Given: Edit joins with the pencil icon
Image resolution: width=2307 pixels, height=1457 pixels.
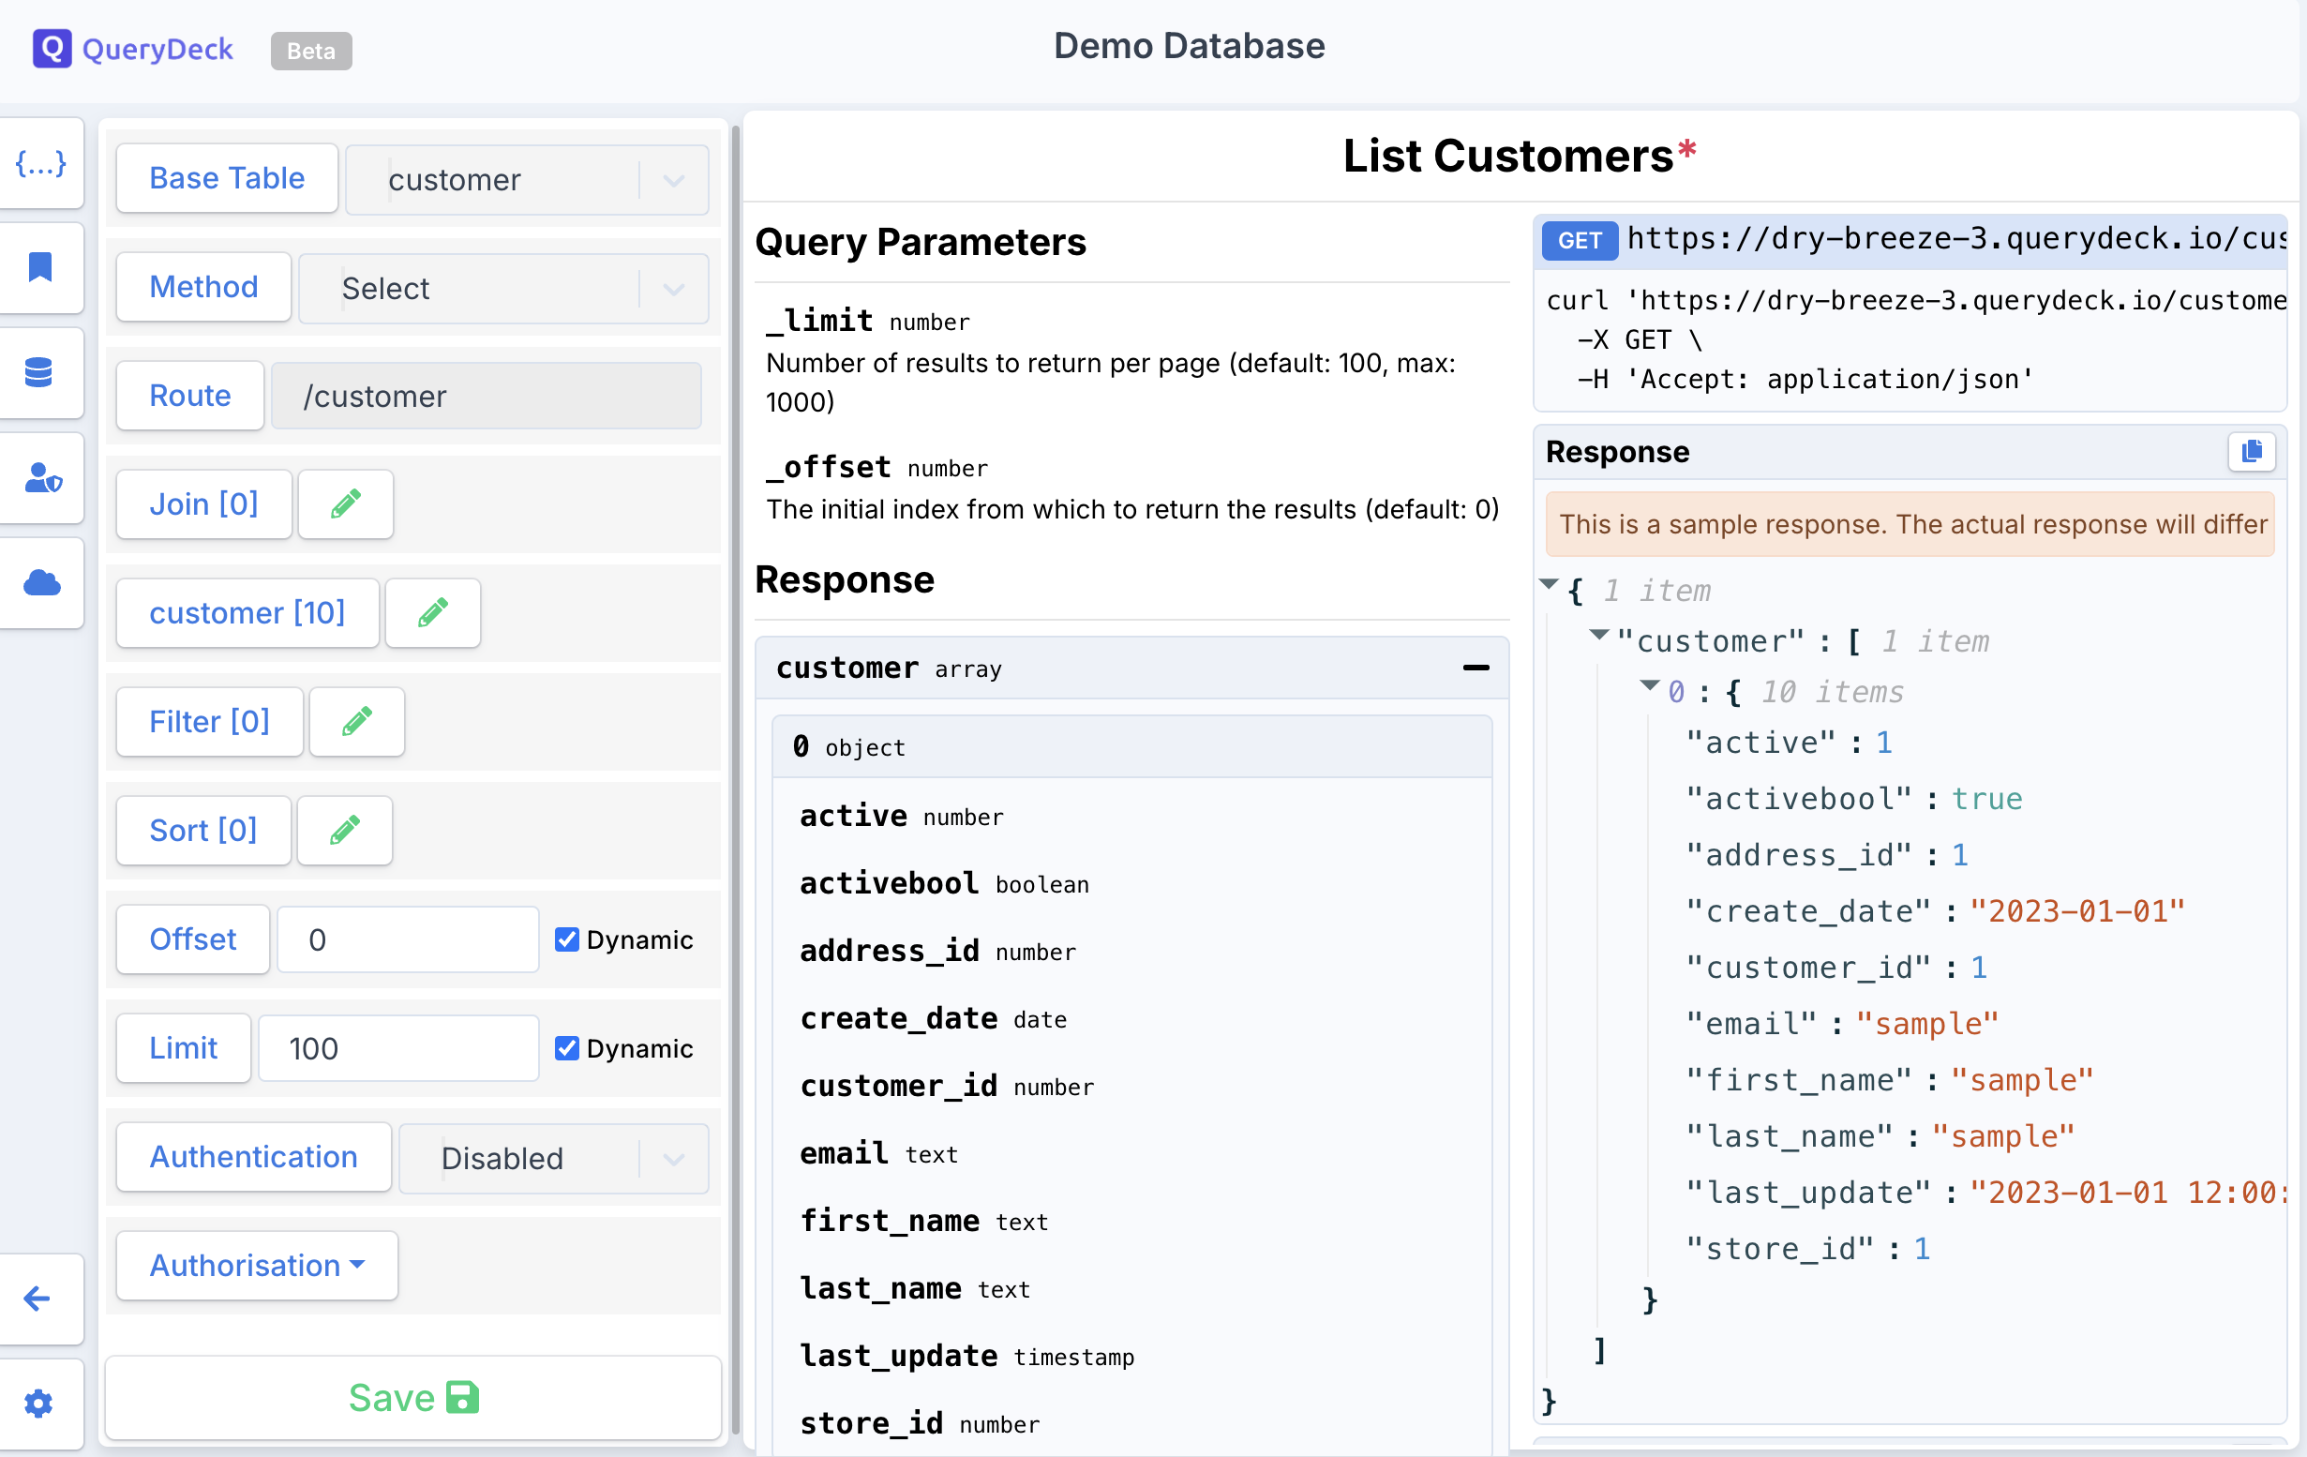Looking at the screenshot, I should point(346,503).
